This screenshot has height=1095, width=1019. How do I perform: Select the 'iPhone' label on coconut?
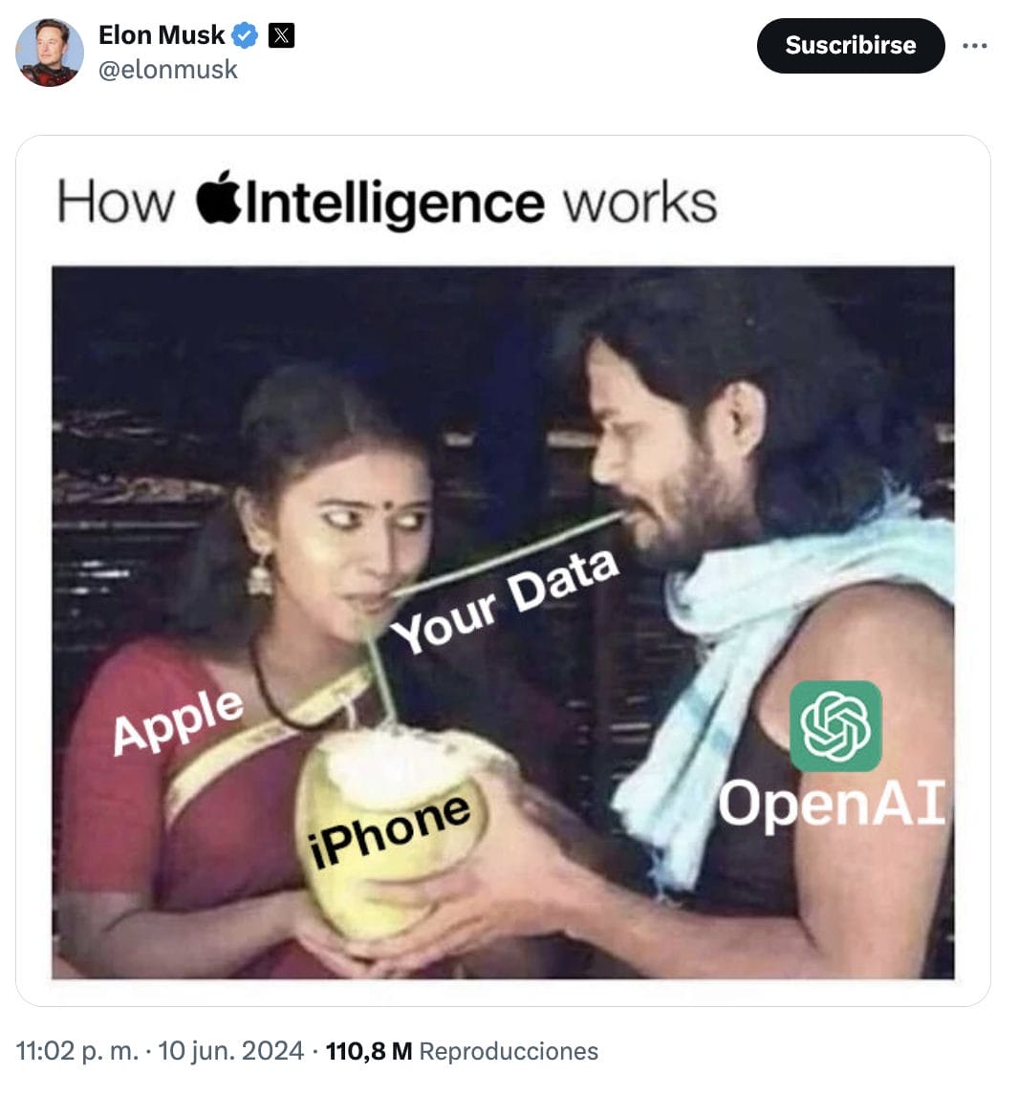pos(389,831)
